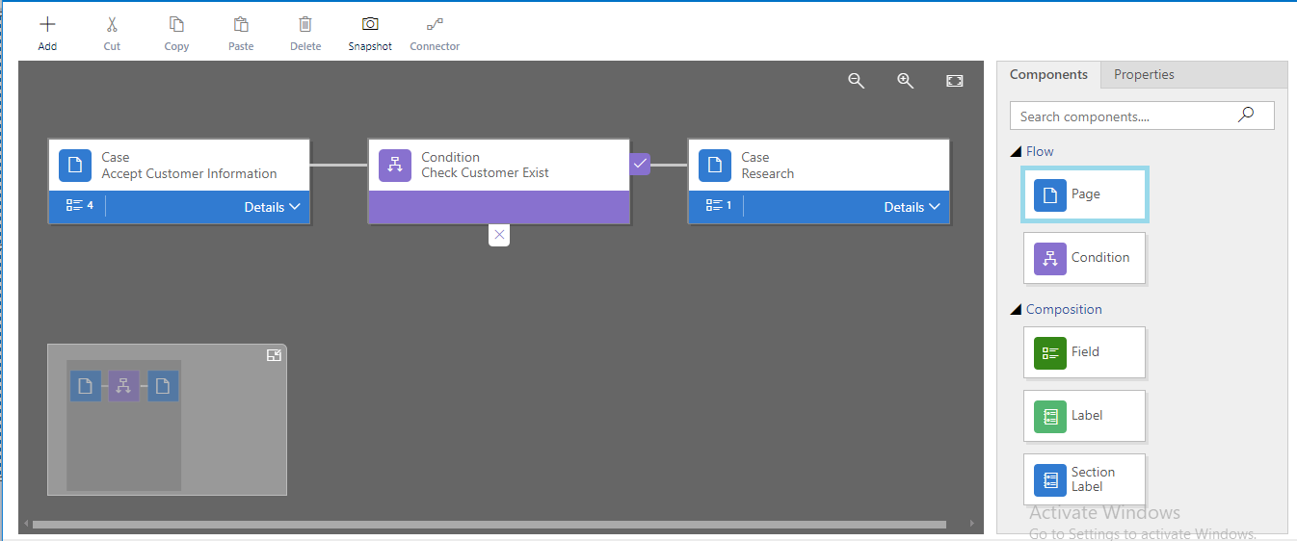
Task: Click the Add toolbar icon
Action: pyautogui.click(x=47, y=25)
